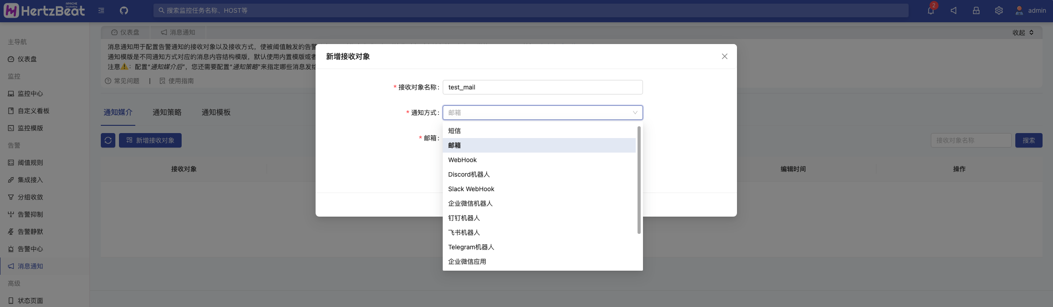Toggle the sidebar collapse menu icon
Image resolution: width=1053 pixels, height=307 pixels.
click(x=101, y=10)
